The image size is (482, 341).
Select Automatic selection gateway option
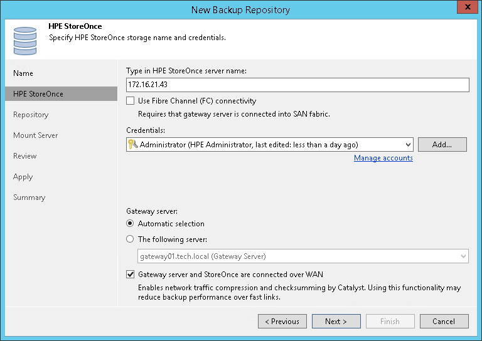[131, 224]
